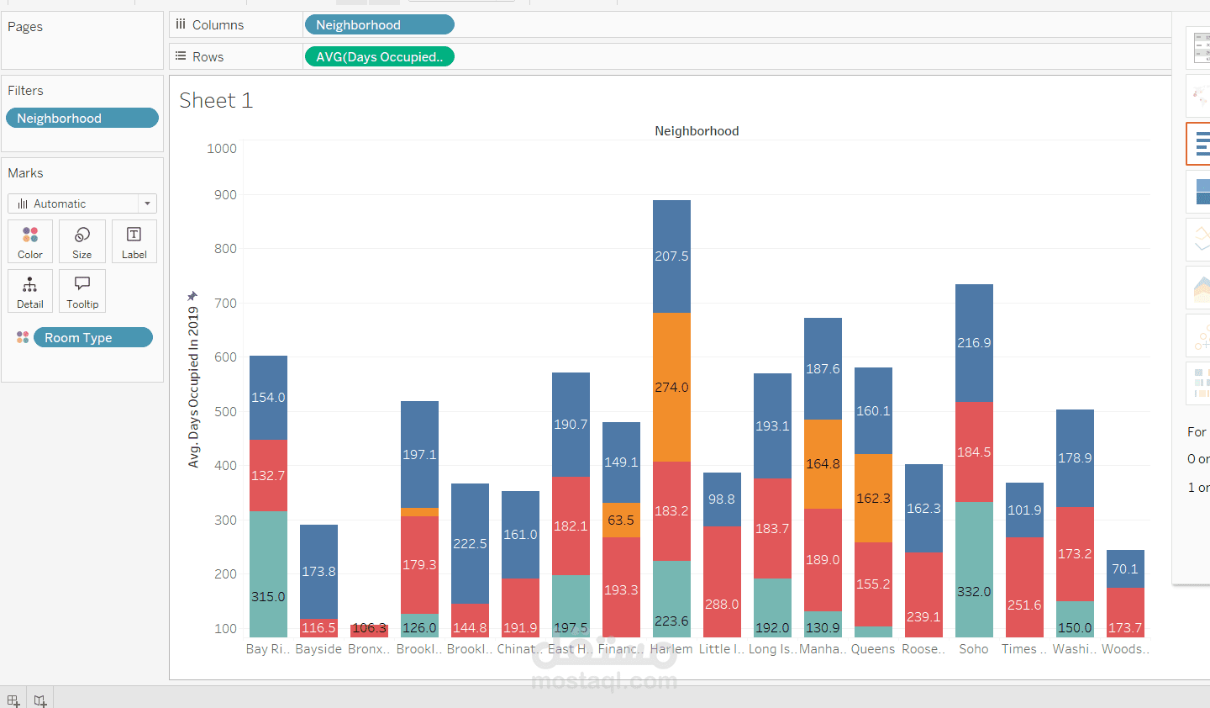Click the Times .. label on the x-axis
1210x708 pixels.
point(1024,649)
